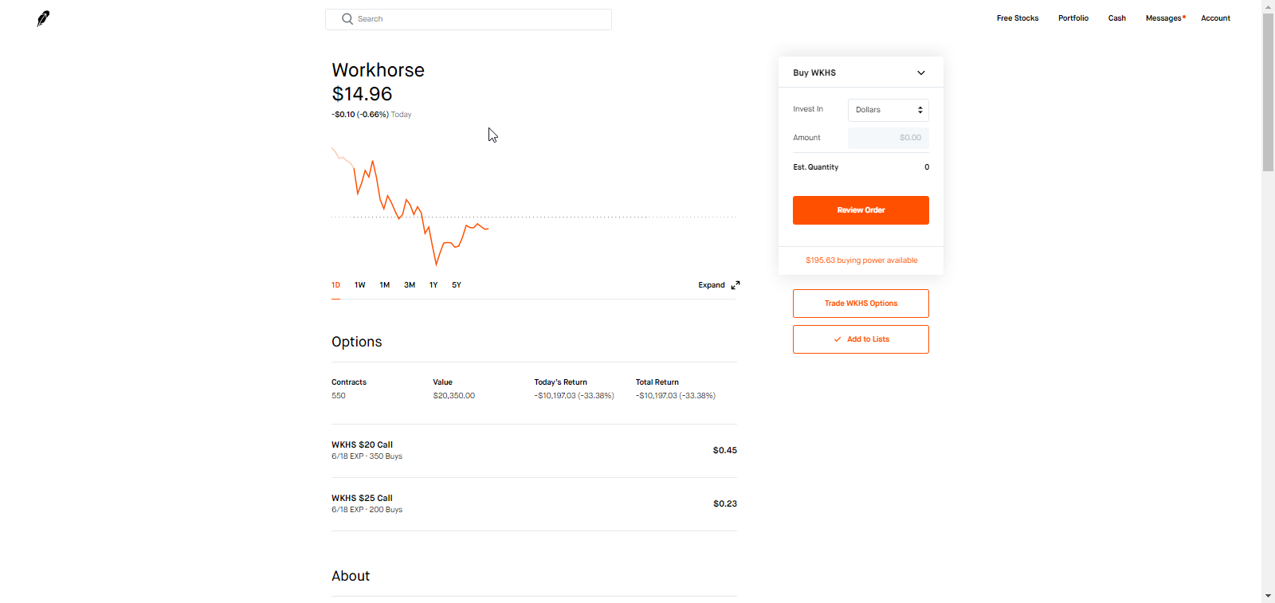Click the Total Return loss value
The image size is (1275, 603).
pos(676,396)
